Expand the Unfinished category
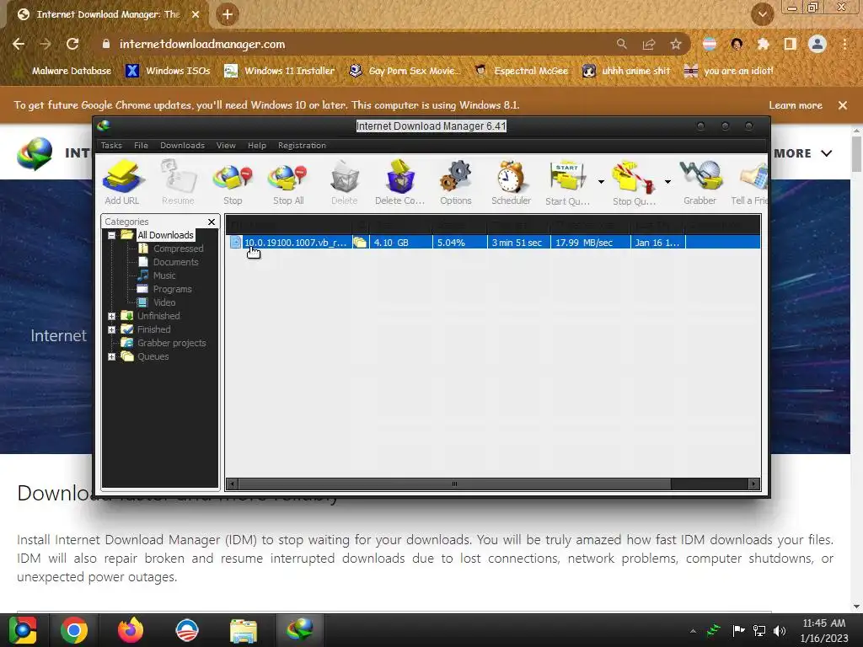863x647 pixels. (112, 316)
